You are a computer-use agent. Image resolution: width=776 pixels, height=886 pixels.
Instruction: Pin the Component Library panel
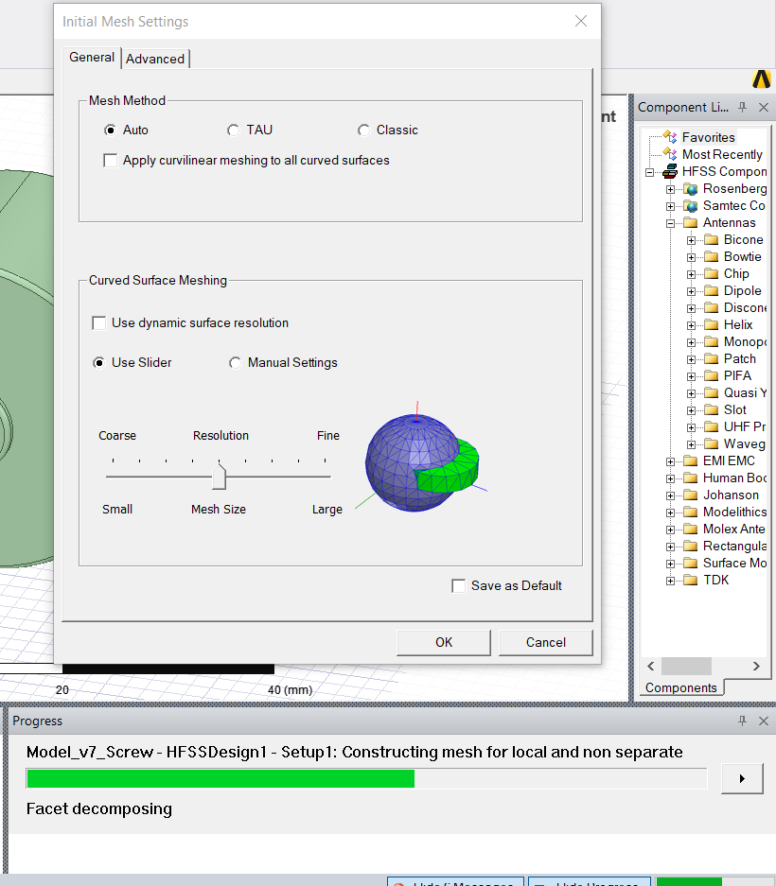(x=743, y=108)
